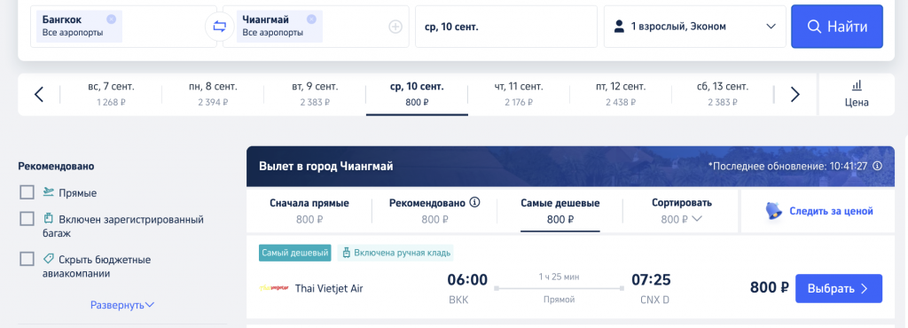
Task: Select the чт, 11 сент. date tab
Action: pos(518,94)
